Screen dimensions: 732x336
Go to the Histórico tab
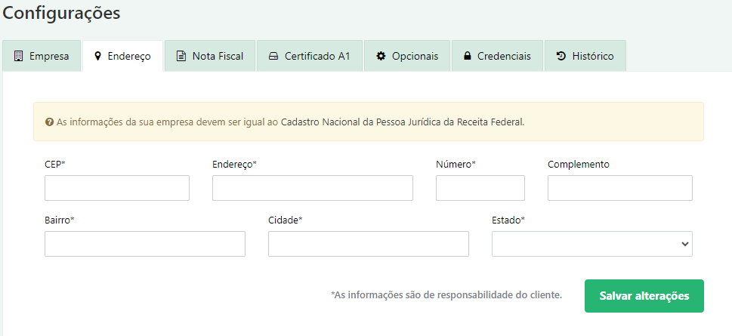click(585, 56)
